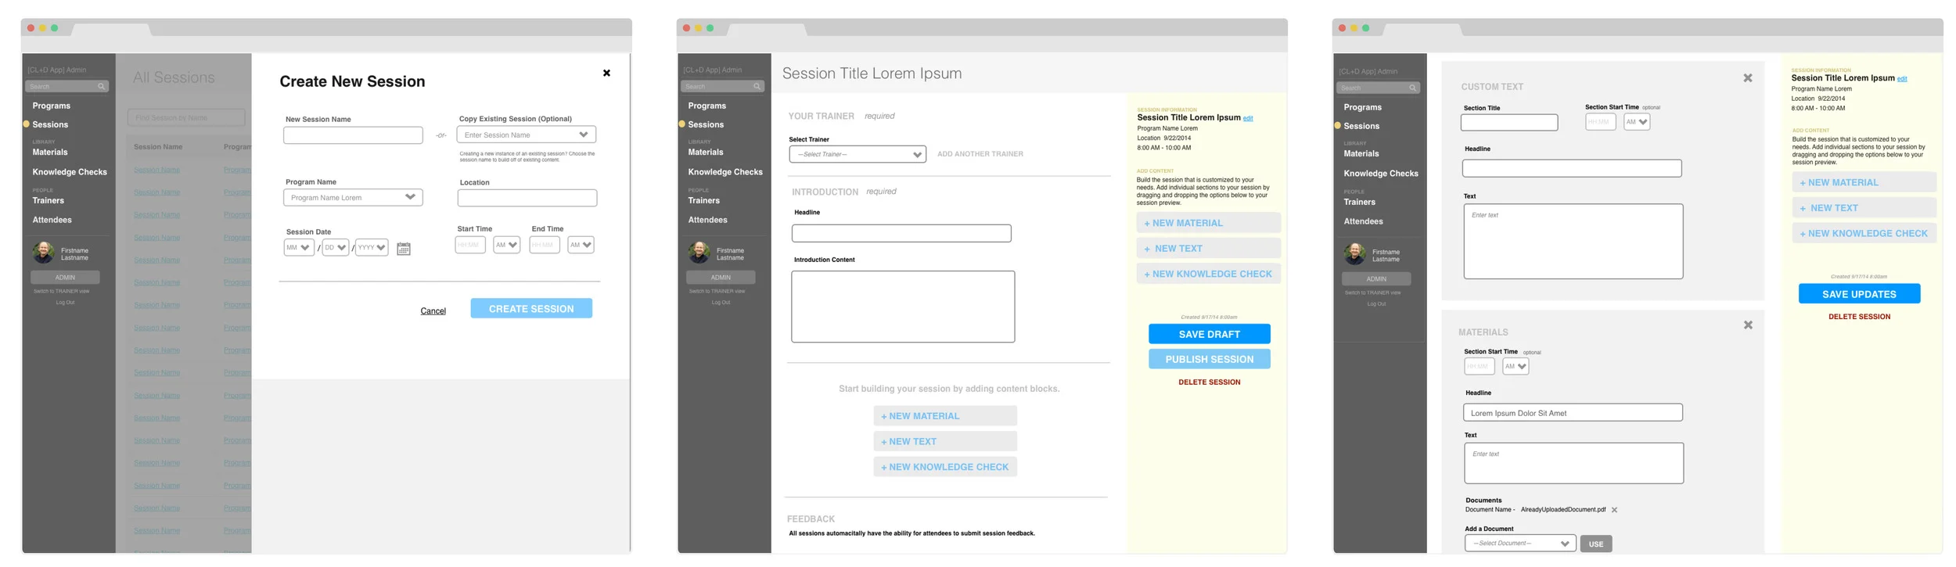Open the calendar picker beside Session Date
This screenshot has width=1956, height=567.
pos(404,249)
